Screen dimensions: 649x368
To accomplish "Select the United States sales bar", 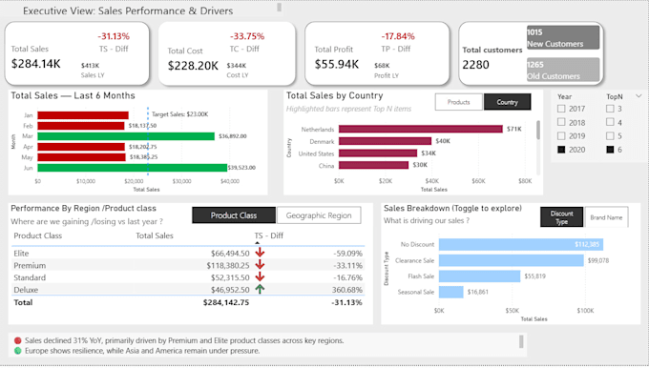I will [378, 153].
